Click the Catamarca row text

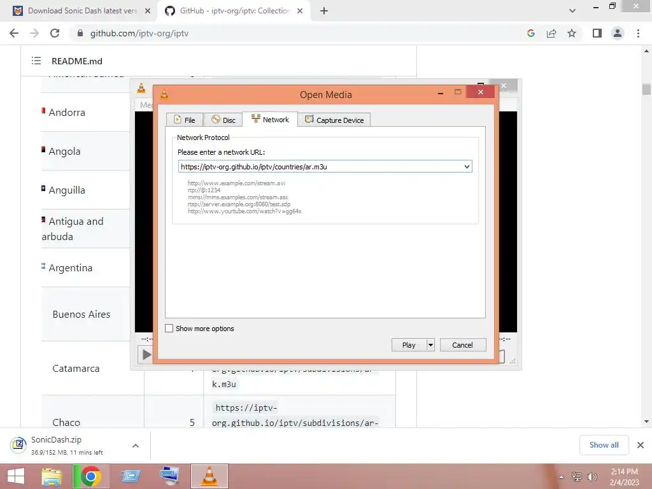click(x=76, y=369)
